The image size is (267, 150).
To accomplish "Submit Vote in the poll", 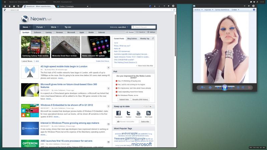I will [x=124, y=99].
